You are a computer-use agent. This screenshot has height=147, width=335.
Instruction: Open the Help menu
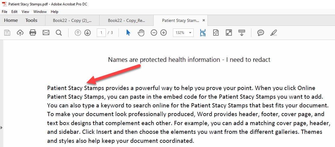(x=54, y=11)
